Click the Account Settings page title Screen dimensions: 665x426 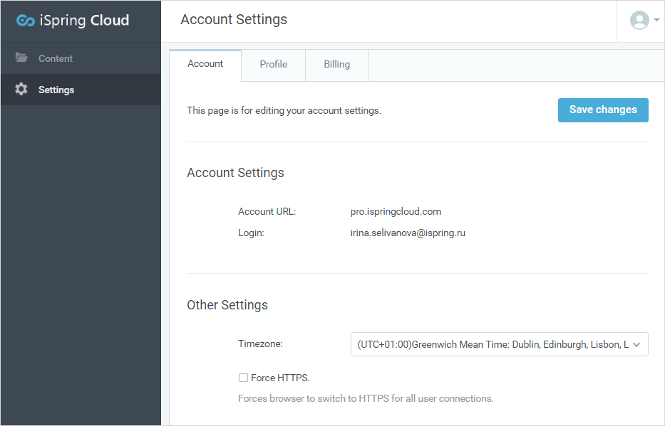tap(234, 20)
